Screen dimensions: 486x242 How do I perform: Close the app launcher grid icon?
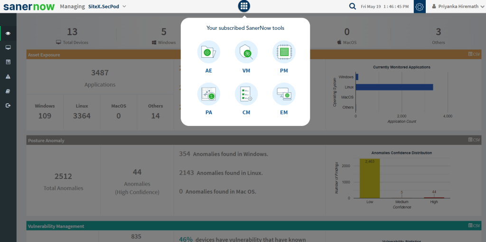pos(244,6)
